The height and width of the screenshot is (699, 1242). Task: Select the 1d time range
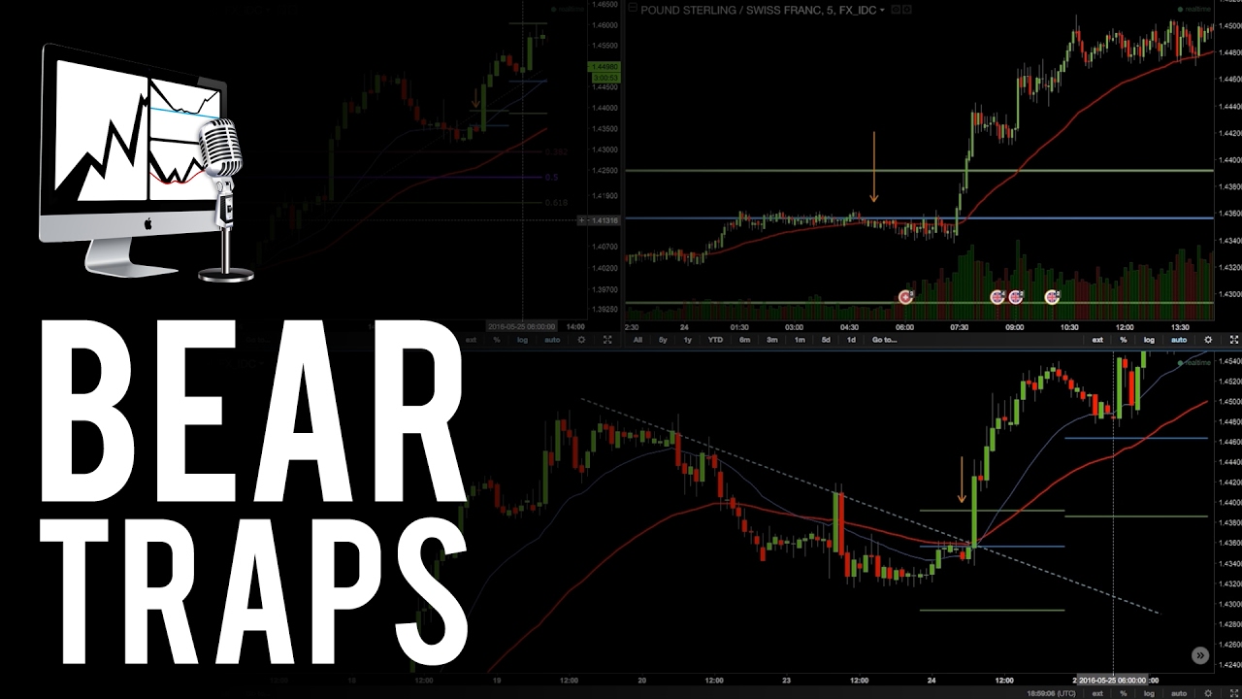[x=852, y=340]
